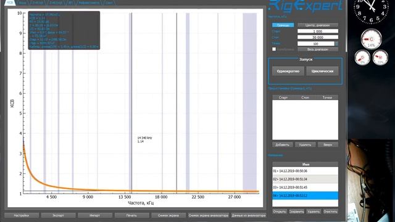Start a single sweep with Однократно
Image resolution: width=395 pixels, height=222 pixels.
pyautogui.click(x=288, y=72)
